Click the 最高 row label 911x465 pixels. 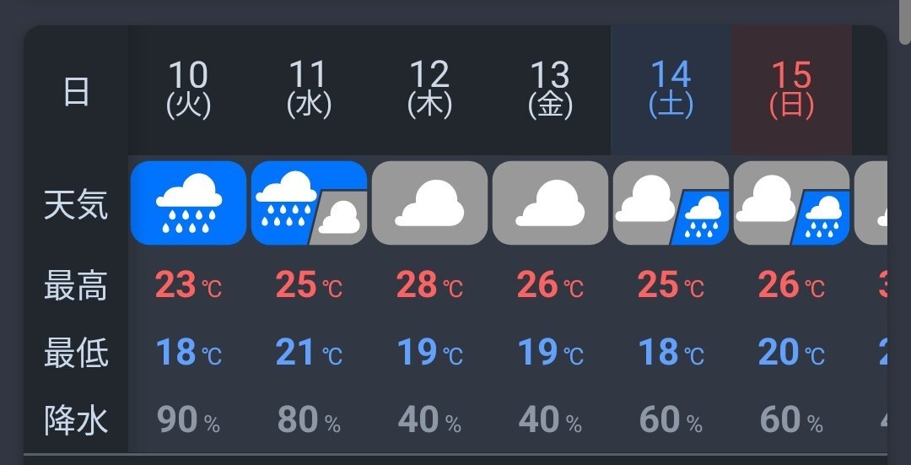coord(76,286)
